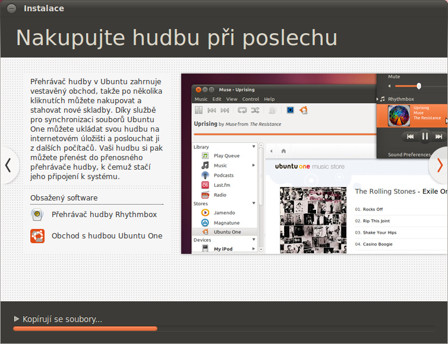Expand the Music item arrow
Viewport: 448px width, 344px height.
[254, 165]
